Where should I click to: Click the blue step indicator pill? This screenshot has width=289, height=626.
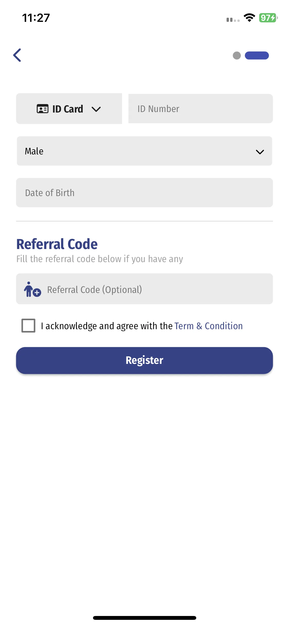coord(257,56)
